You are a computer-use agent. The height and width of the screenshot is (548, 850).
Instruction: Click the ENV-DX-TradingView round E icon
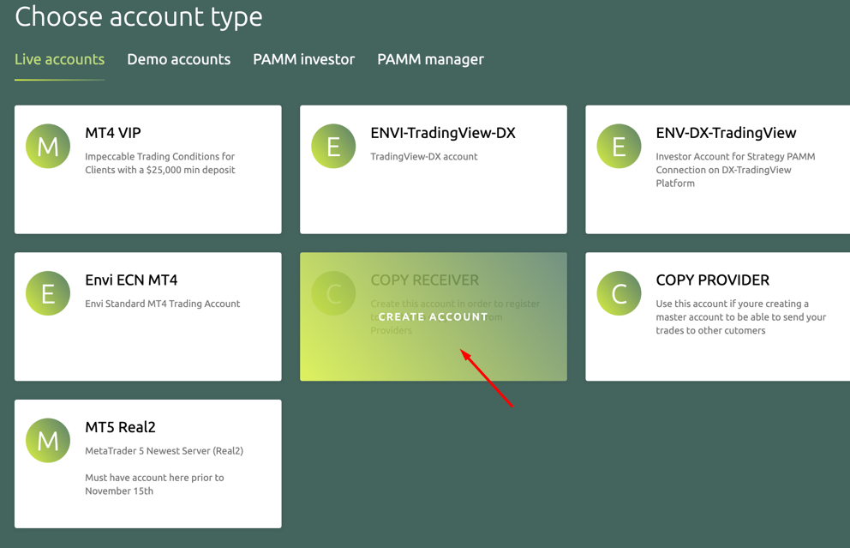[619, 146]
